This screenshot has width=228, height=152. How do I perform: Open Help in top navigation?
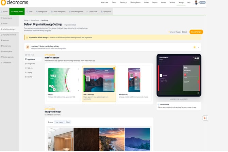[189, 2]
